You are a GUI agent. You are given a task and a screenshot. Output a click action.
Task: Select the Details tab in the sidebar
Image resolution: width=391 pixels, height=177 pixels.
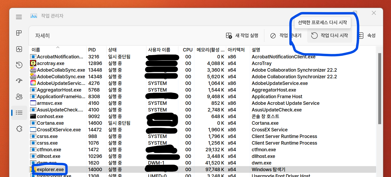click(19, 113)
